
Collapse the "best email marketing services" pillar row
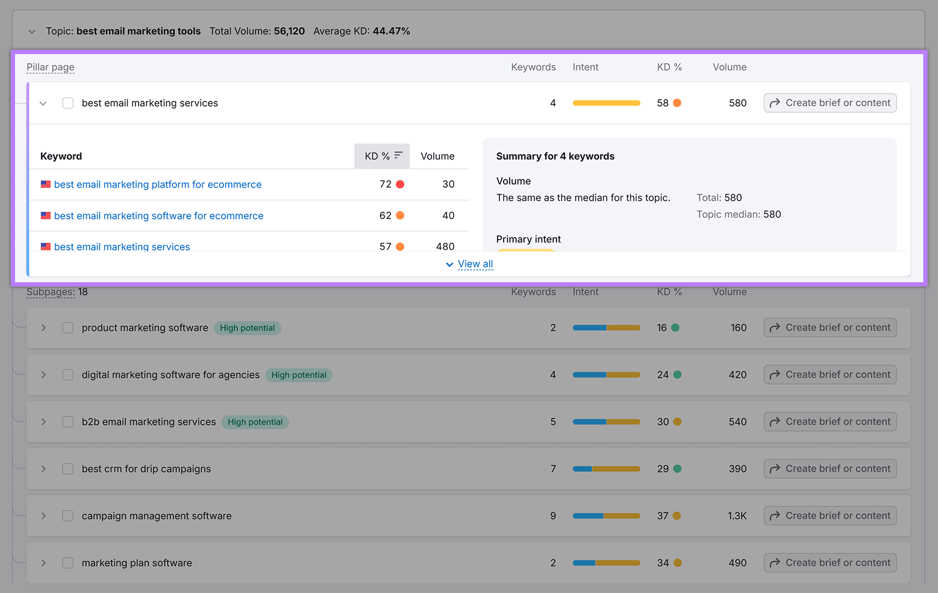pyautogui.click(x=43, y=103)
